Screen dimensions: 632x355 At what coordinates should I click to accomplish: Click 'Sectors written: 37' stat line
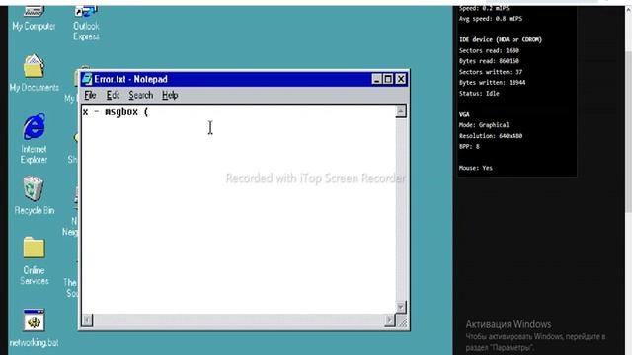point(491,72)
